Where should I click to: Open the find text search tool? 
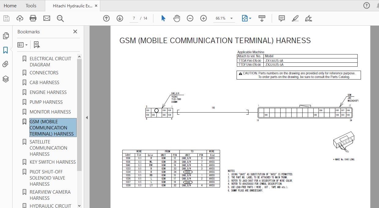(x=60, y=18)
